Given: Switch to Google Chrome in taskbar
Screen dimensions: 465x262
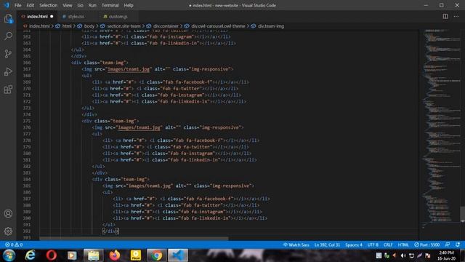Looking at the screenshot, I should (157, 255).
